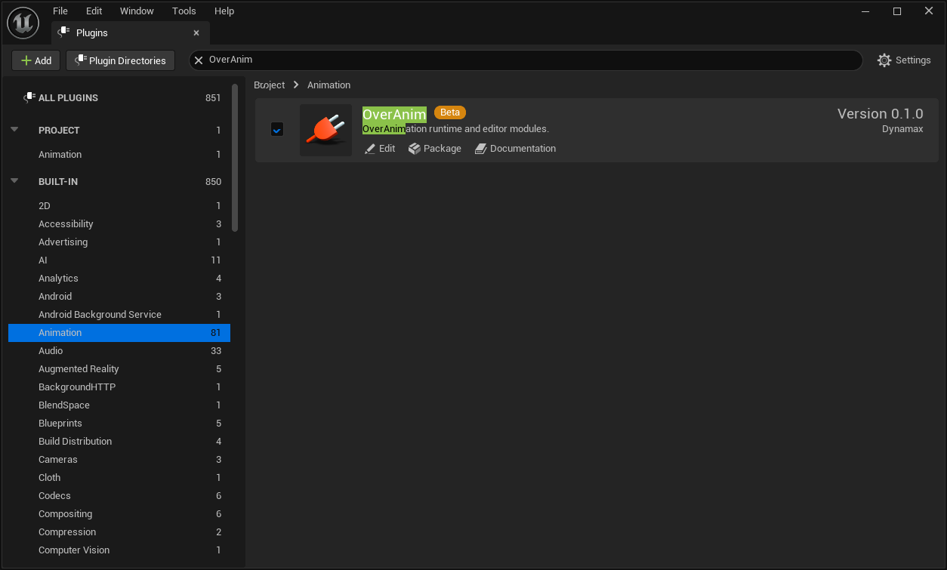This screenshot has width=947, height=570.
Task: Collapse the PROJECT category triangle
Action: [14, 130]
